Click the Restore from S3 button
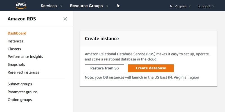 [104, 68]
